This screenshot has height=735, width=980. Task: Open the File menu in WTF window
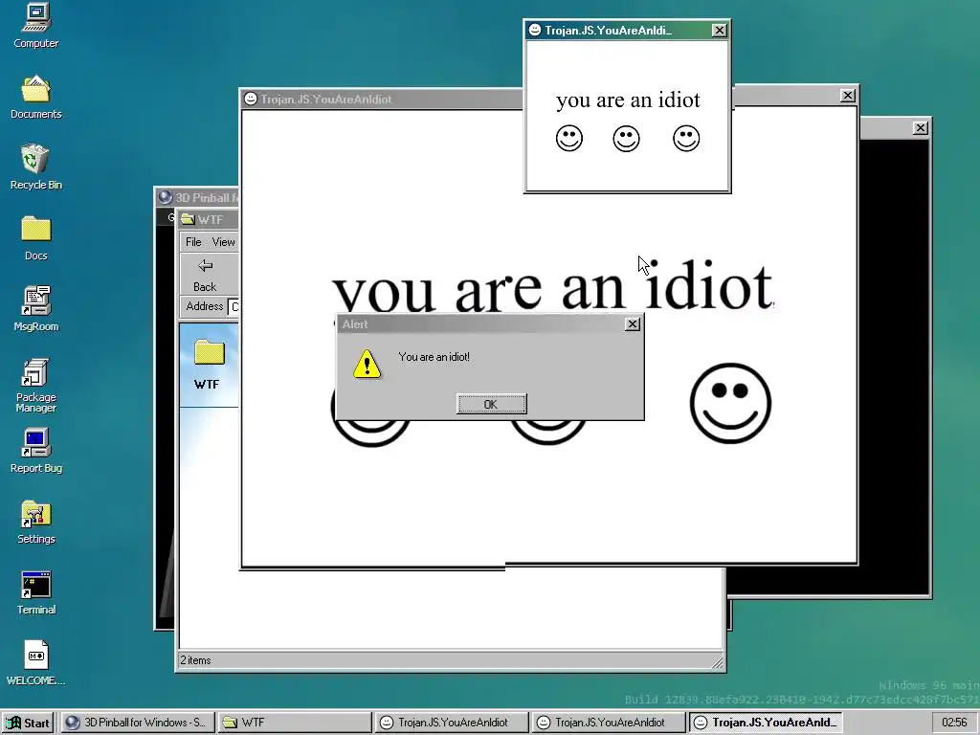point(193,242)
